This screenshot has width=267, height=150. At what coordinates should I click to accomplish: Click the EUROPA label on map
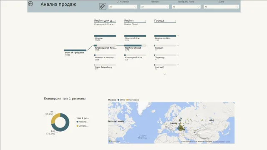point(174,123)
